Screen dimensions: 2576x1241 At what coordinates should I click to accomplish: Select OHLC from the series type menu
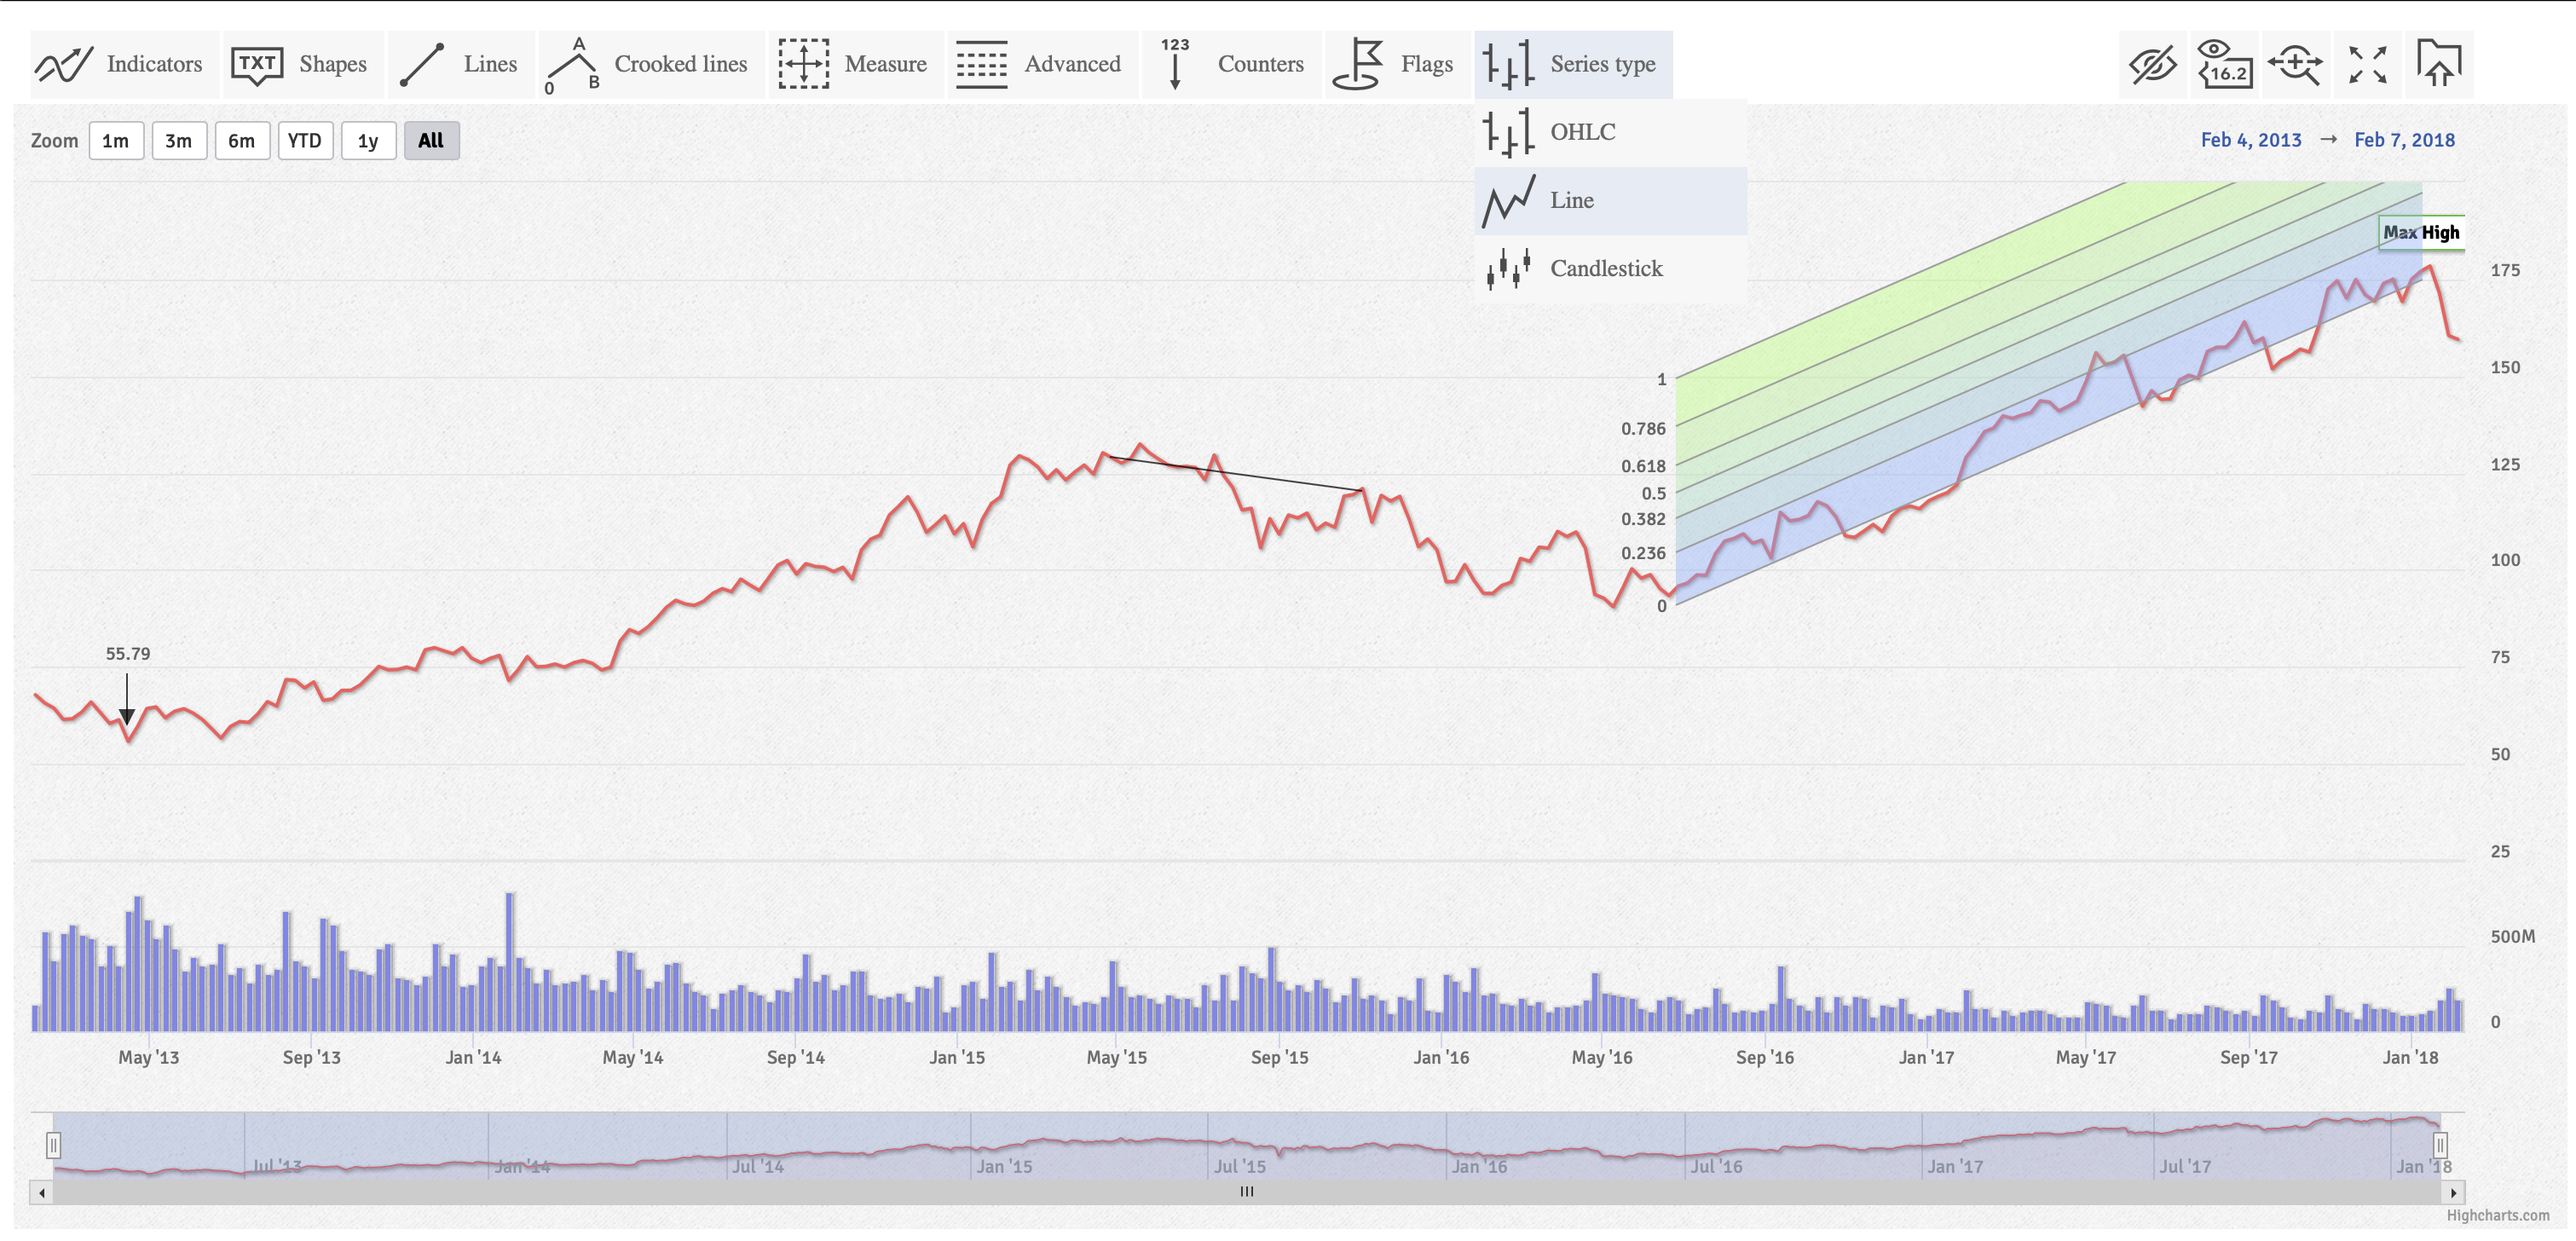[x=1582, y=131]
